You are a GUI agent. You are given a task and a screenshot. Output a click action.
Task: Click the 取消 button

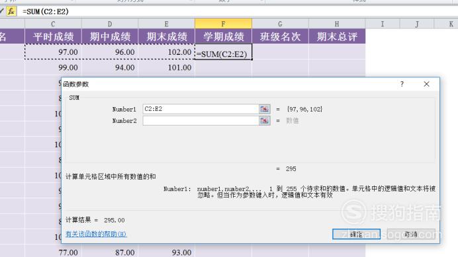[x=411, y=234]
